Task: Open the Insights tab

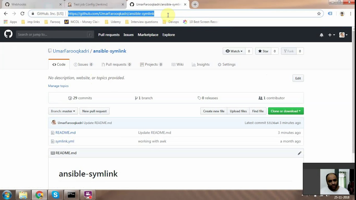Action: coord(201,64)
